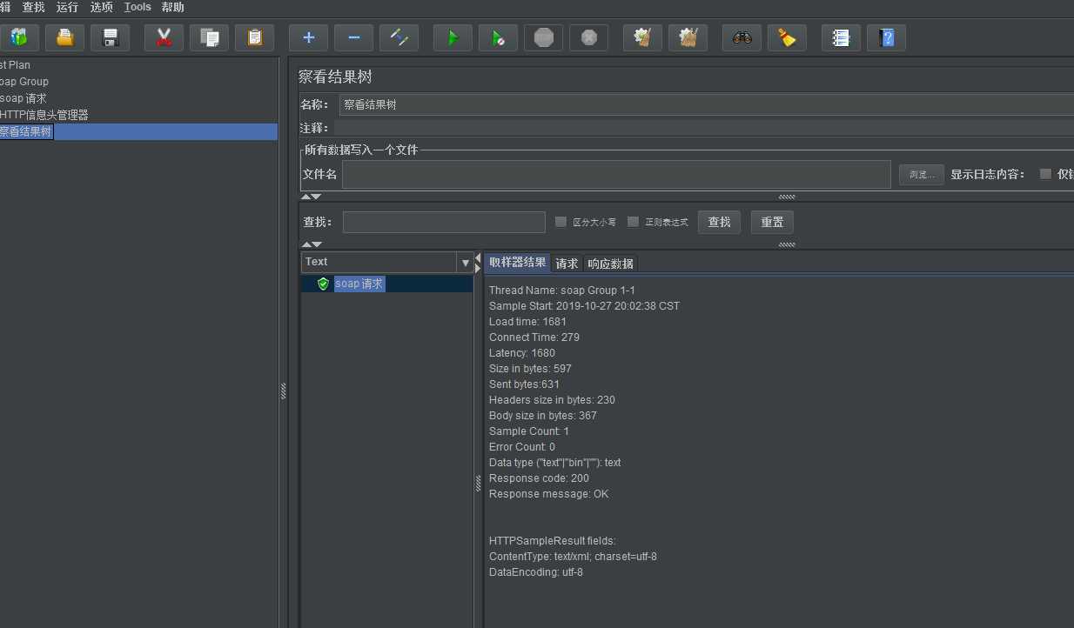Clear all results with the double broom icon

click(x=688, y=37)
